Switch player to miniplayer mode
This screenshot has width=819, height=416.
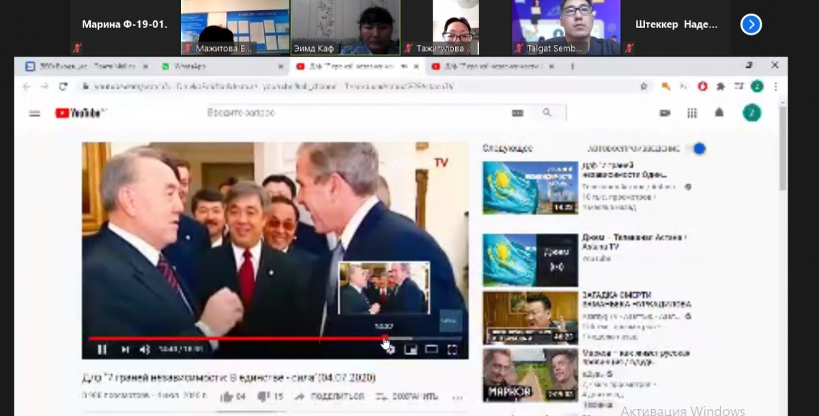click(x=411, y=350)
